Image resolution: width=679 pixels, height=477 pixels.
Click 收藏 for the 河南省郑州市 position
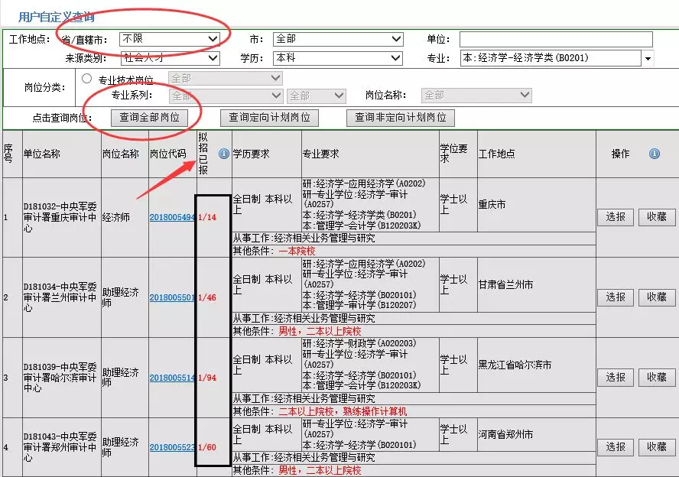point(657,446)
